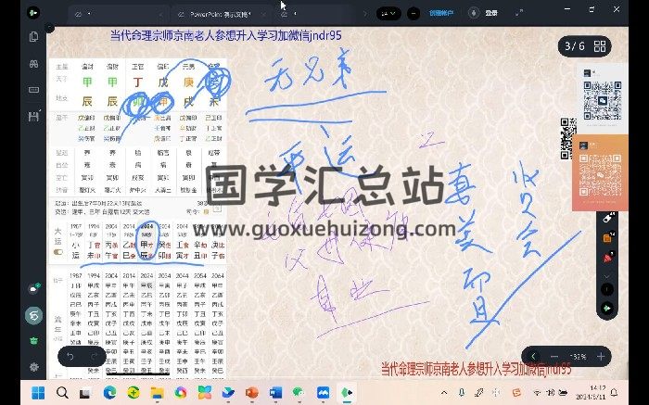
Task: Click the 3/6 page indicator
Action: pos(575,46)
